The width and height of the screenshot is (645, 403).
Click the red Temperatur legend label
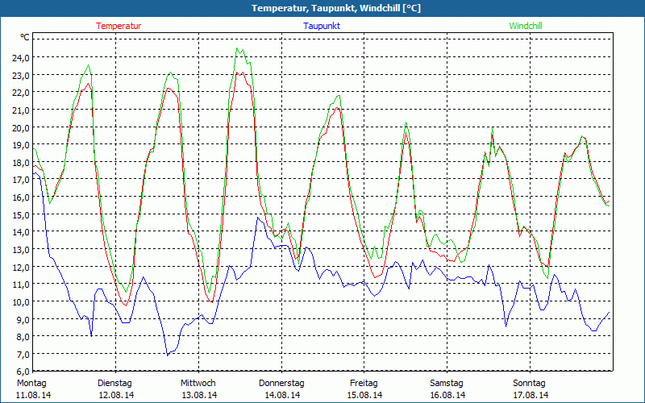click(119, 26)
